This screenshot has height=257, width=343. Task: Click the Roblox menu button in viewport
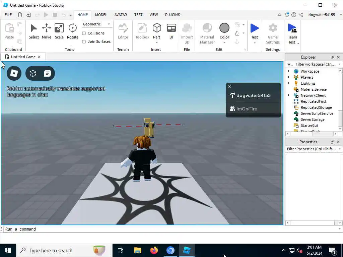[14, 73]
